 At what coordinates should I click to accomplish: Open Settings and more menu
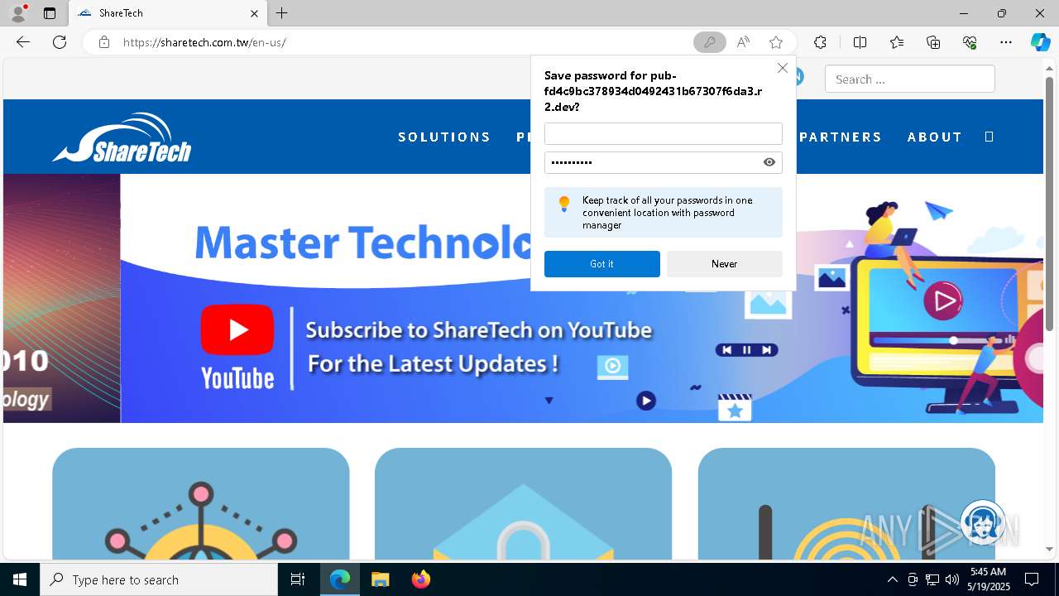pyautogui.click(x=1006, y=42)
